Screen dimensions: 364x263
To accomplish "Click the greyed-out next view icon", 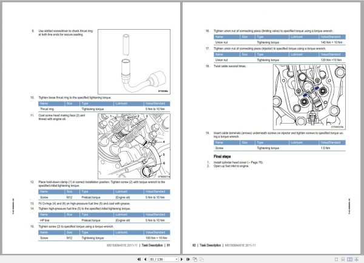I will point(201,259).
